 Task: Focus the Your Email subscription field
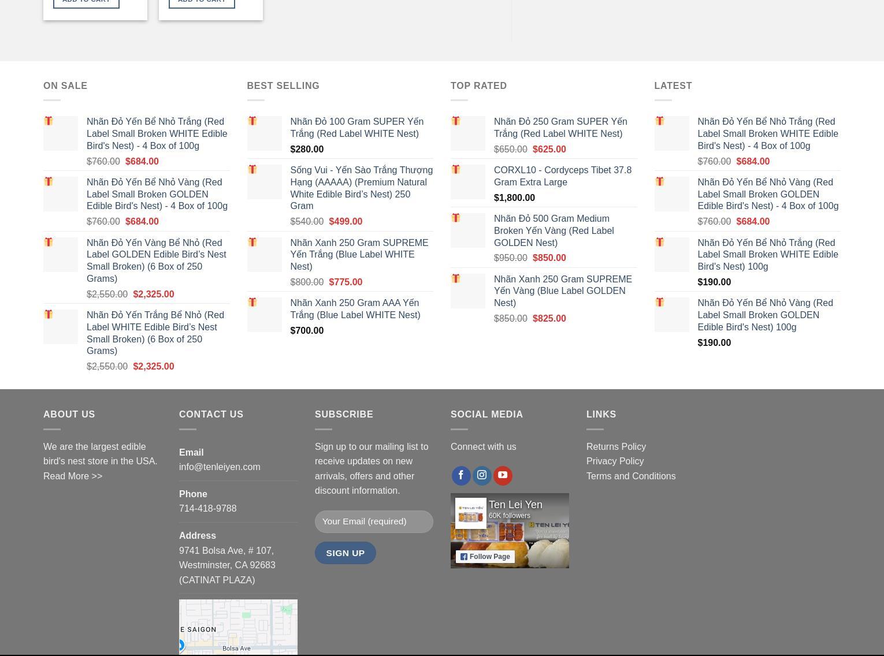pos(374,521)
